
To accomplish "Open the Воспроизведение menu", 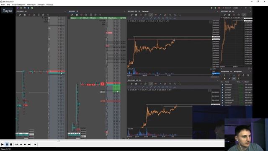I will (x=18, y=5).
